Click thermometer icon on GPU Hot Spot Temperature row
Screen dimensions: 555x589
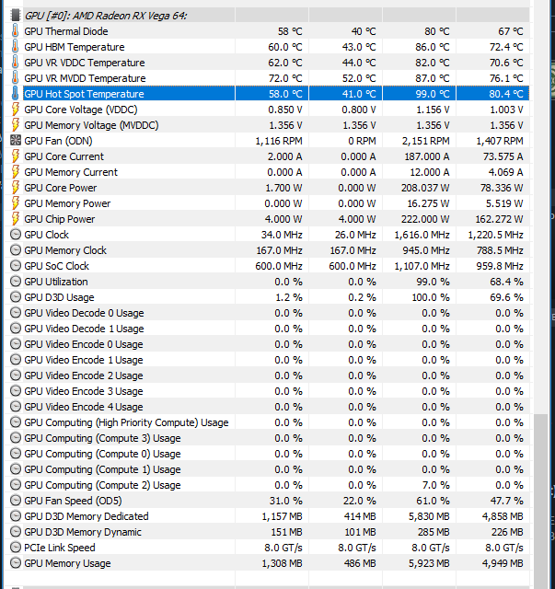(x=15, y=94)
